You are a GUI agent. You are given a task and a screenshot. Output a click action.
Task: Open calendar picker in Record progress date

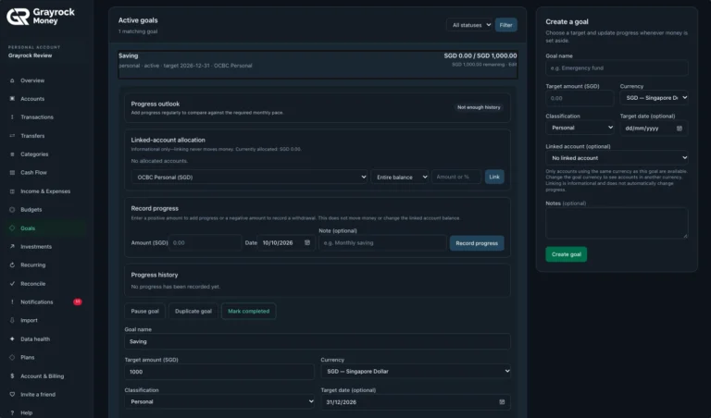(307, 242)
